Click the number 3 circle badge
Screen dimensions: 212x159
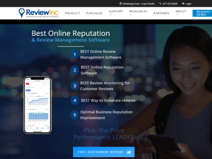coord(75,86)
